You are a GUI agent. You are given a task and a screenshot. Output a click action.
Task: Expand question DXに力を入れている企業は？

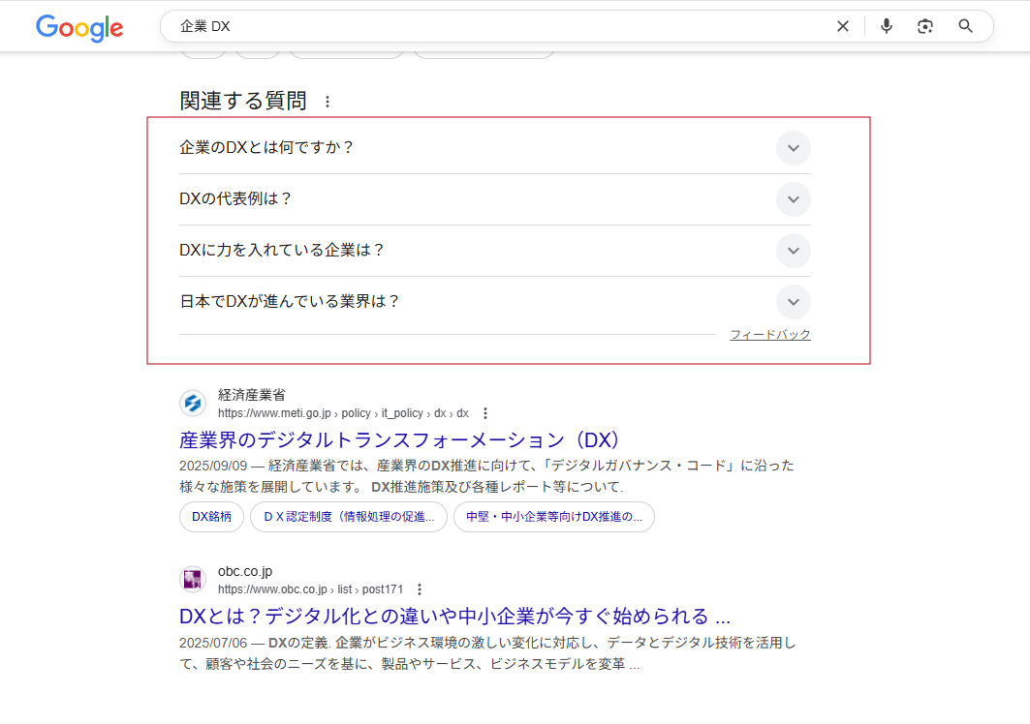793,251
